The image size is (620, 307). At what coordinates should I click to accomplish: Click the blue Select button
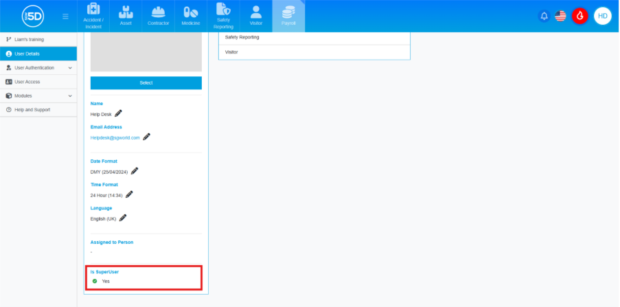point(146,83)
